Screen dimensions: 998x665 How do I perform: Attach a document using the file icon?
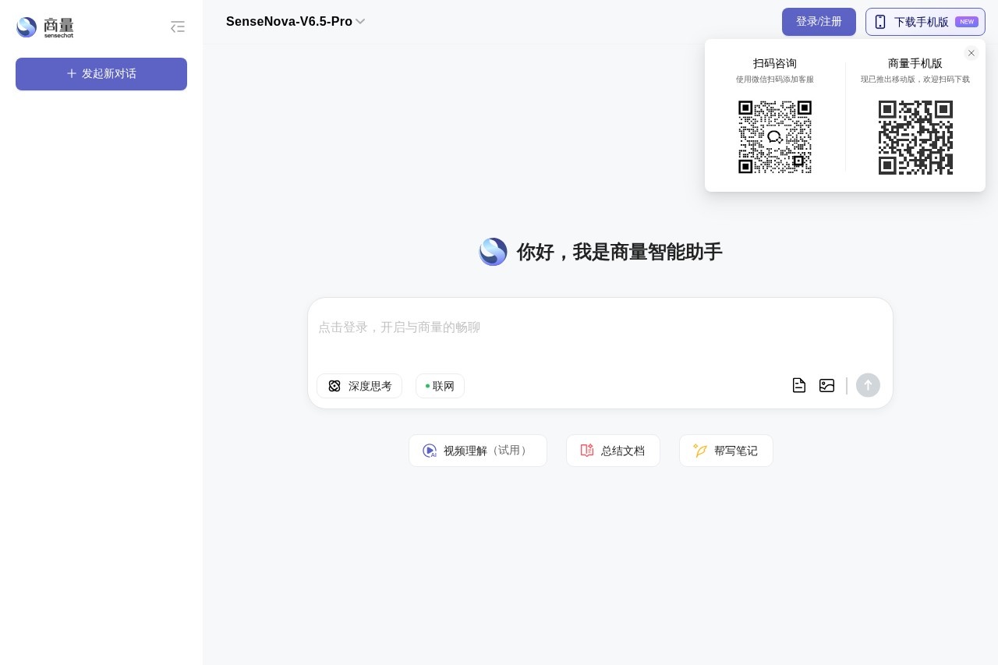point(798,385)
